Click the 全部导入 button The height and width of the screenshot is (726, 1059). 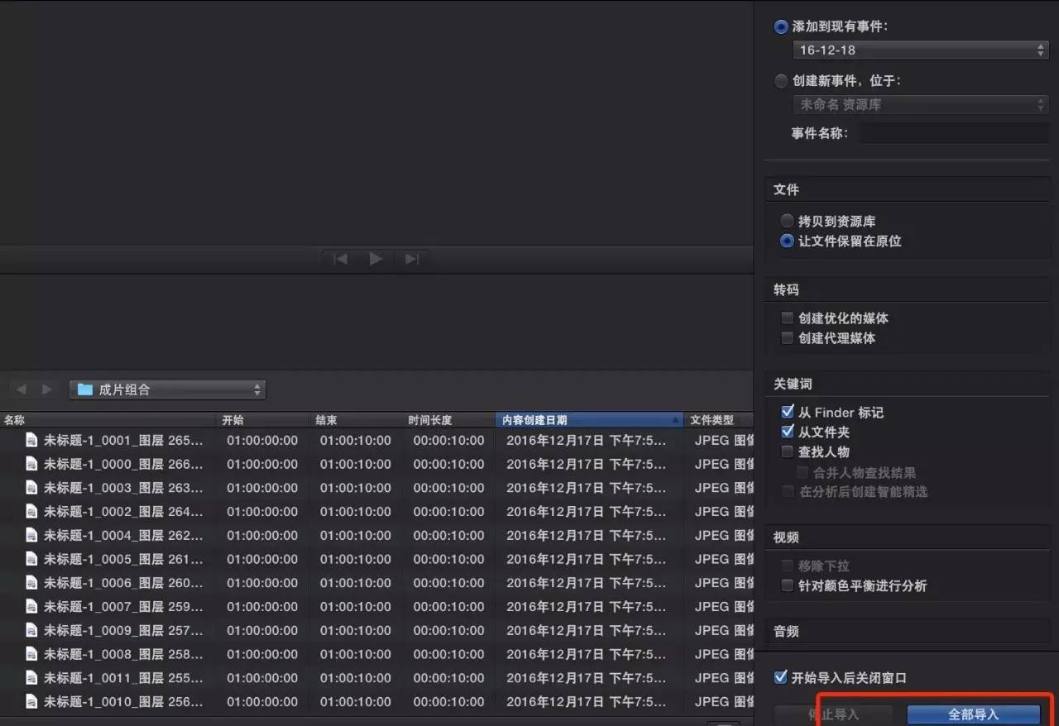[x=973, y=714]
